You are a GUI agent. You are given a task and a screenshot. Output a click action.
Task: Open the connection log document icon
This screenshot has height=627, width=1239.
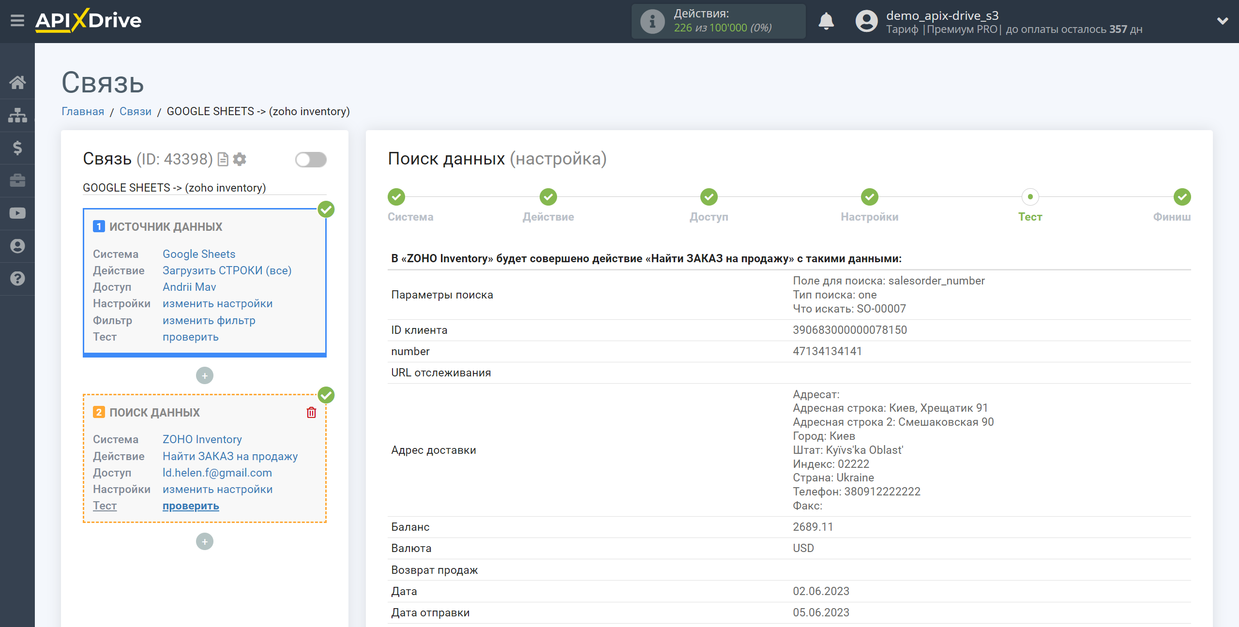[223, 159]
